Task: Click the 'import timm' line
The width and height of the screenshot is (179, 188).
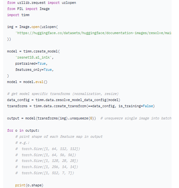Action: [x=18, y=15]
